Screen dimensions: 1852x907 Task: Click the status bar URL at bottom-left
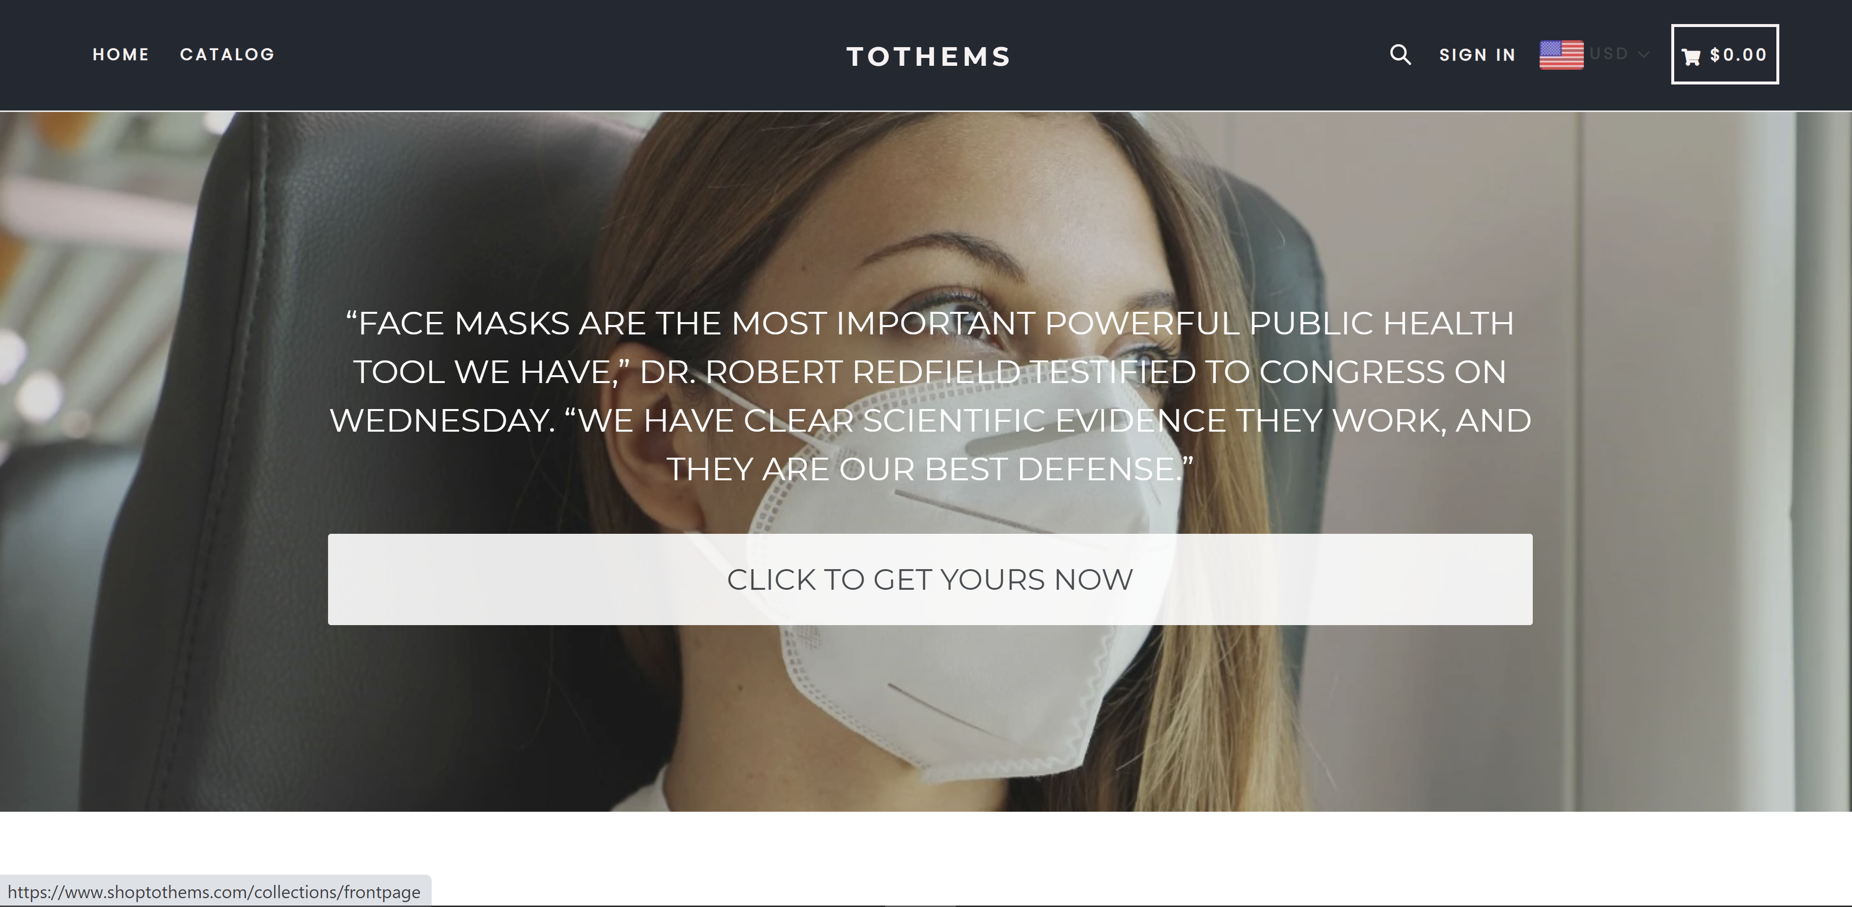pyautogui.click(x=214, y=892)
